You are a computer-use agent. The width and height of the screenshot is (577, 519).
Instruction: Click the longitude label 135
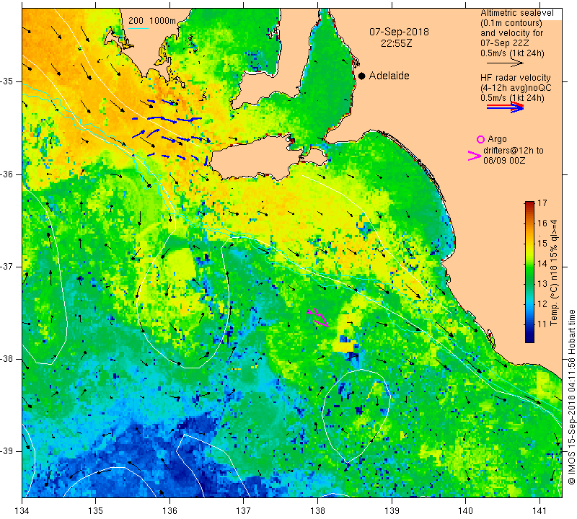pos(96,510)
